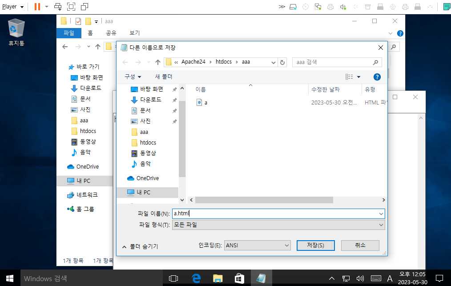Click the network adapter icon in Player toolbar

318,7
